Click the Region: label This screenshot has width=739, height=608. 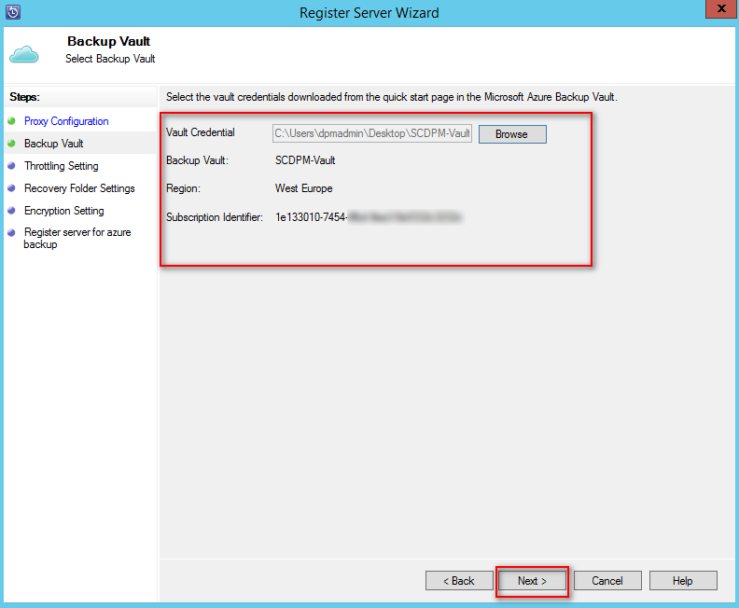pyautogui.click(x=183, y=188)
